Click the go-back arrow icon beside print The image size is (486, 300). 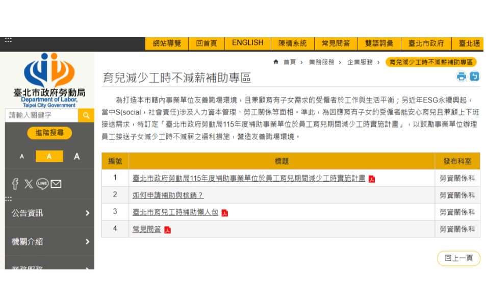pos(474,77)
